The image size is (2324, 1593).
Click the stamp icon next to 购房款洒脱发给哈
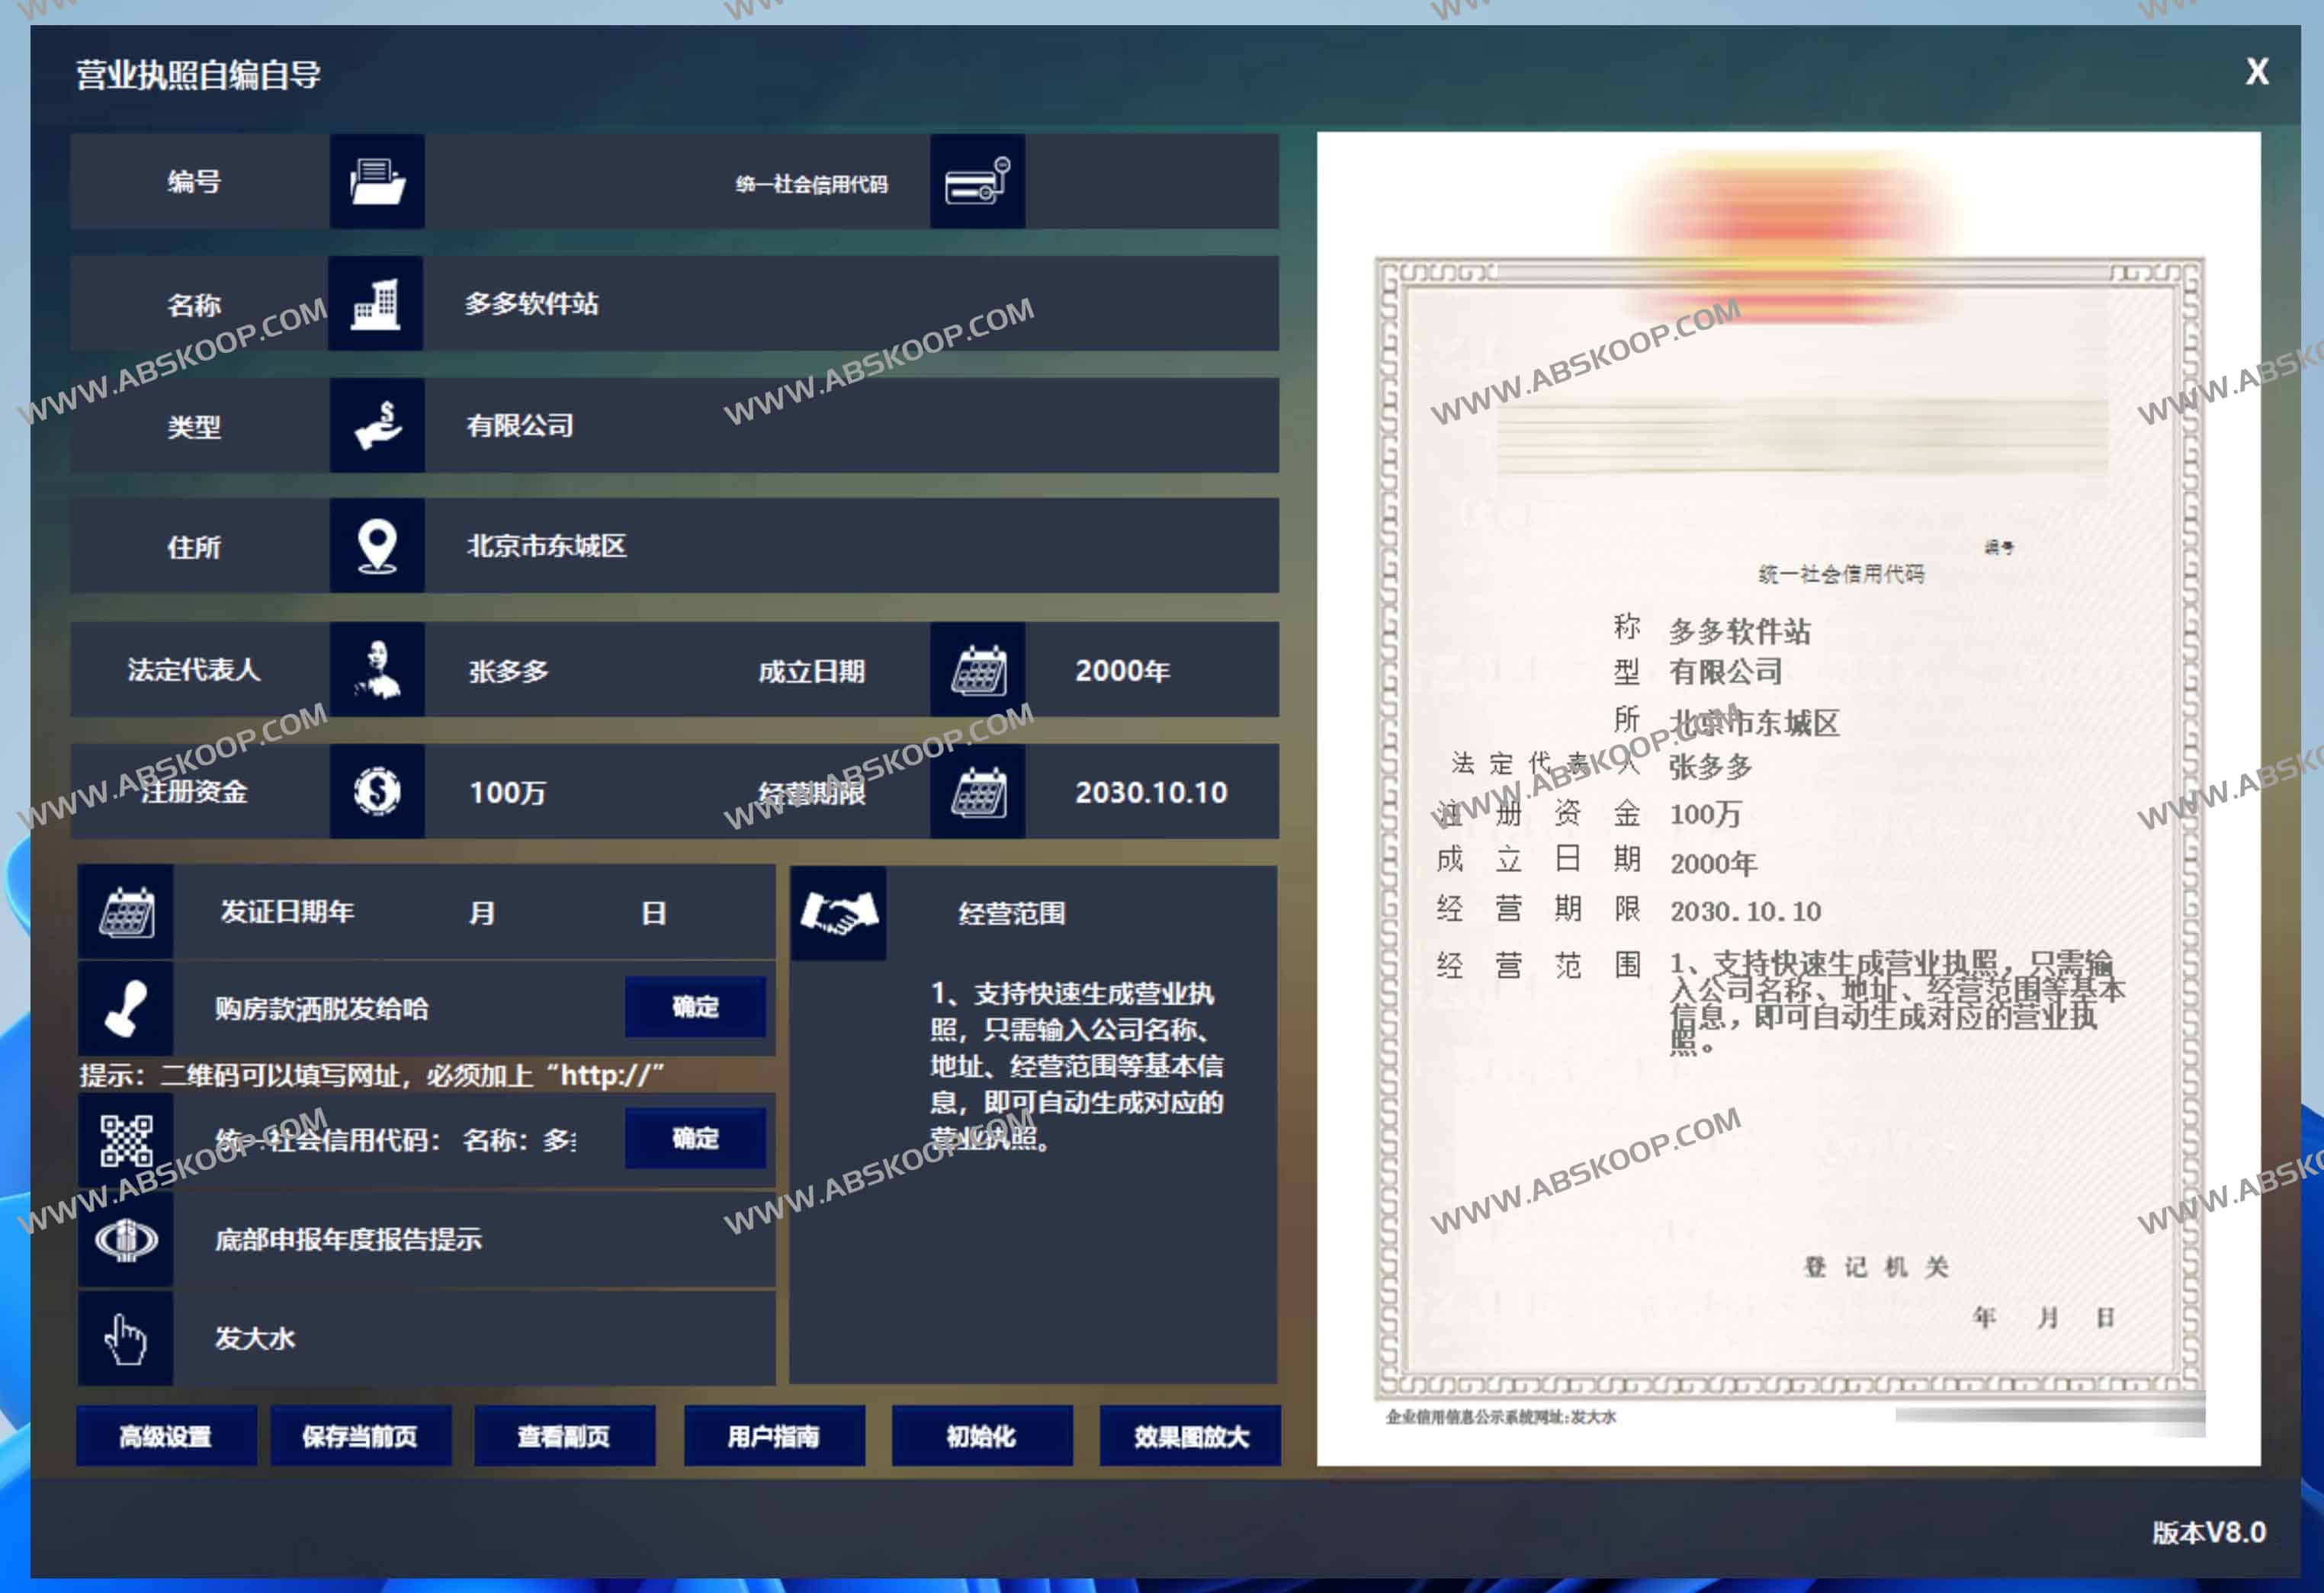tap(126, 1008)
